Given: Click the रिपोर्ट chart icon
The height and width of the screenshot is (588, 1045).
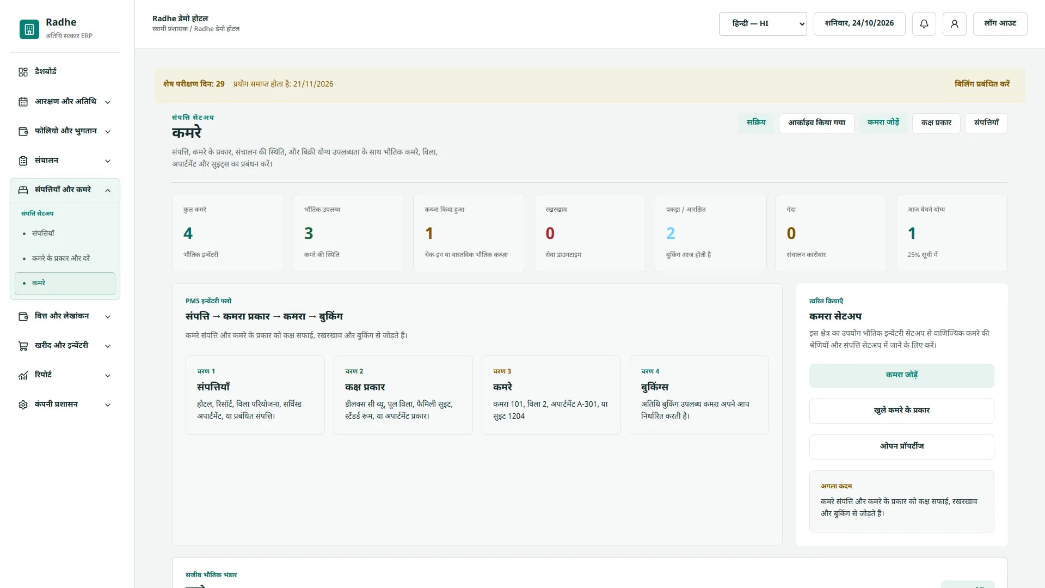Looking at the screenshot, I should [23, 375].
